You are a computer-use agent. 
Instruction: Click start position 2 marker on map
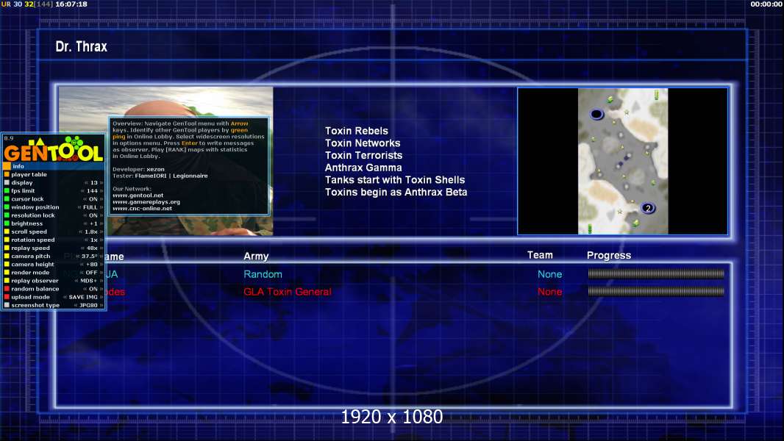click(x=647, y=208)
